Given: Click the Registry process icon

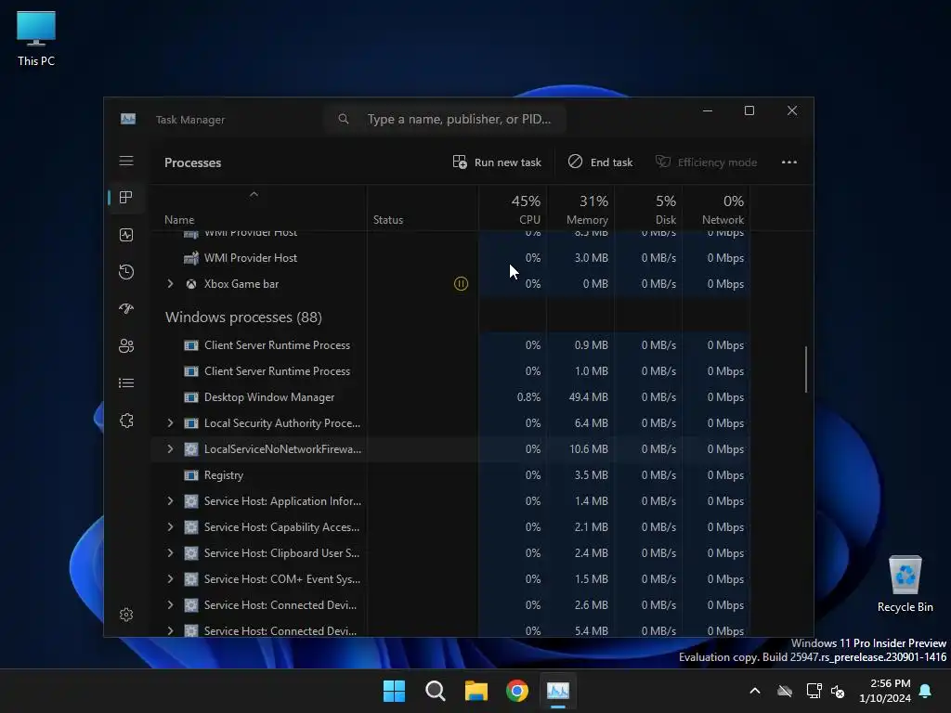Looking at the screenshot, I should [191, 475].
